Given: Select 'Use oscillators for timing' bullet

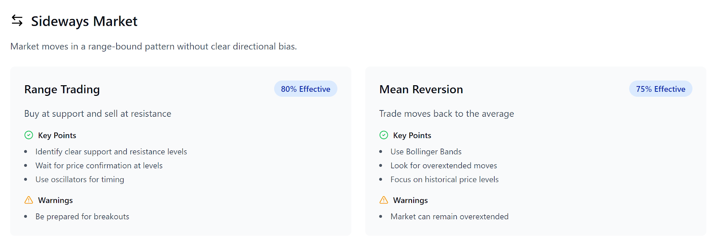Looking at the screenshot, I should coord(80,179).
